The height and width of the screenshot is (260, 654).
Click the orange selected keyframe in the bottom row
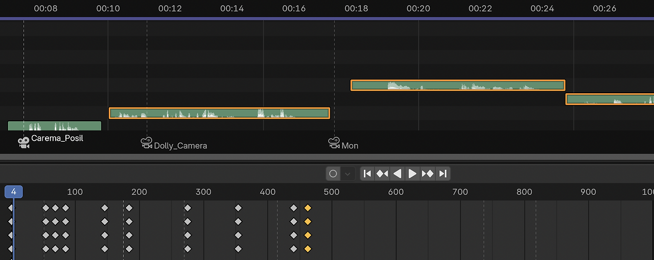(x=308, y=249)
